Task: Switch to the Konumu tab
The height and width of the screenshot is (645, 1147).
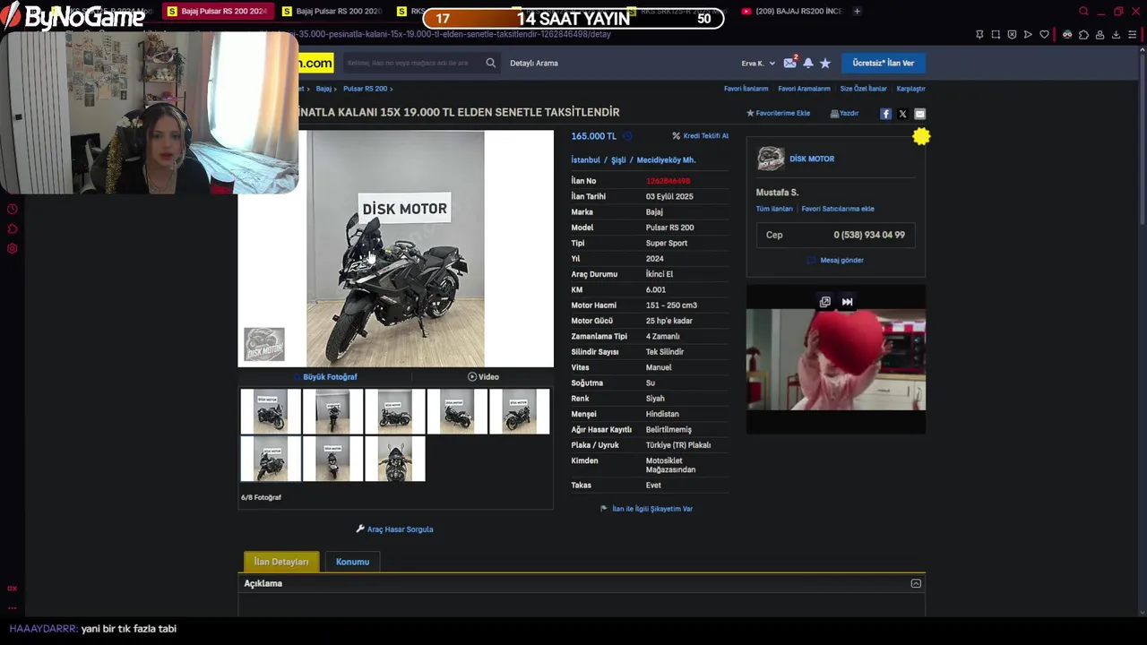Action: pos(352,562)
